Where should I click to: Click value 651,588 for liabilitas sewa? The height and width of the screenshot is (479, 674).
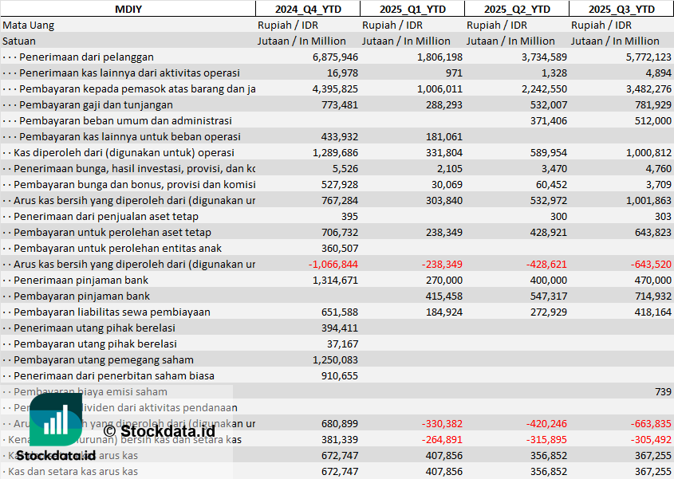[340, 312]
